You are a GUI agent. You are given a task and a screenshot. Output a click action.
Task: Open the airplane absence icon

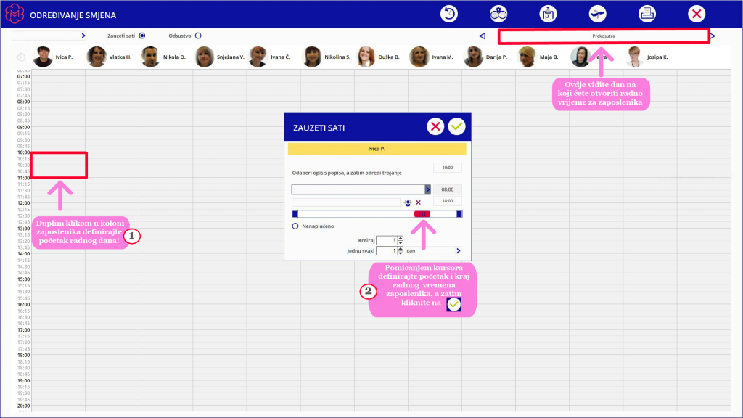pyautogui.click(x=598, y=14)
